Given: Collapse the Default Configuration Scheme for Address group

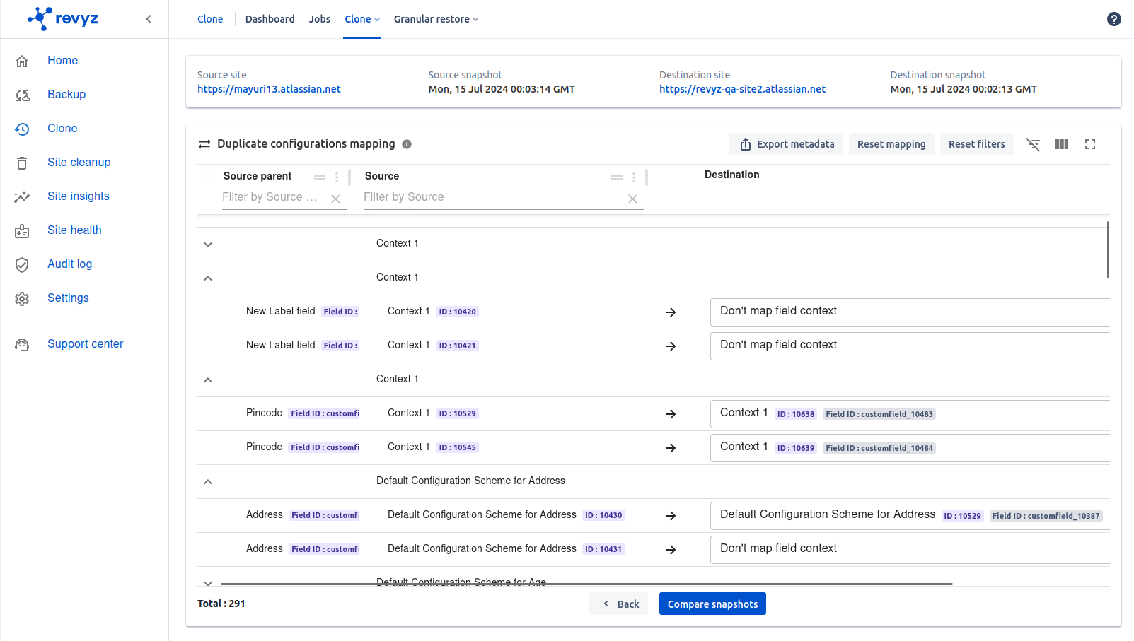Looking at the screenshot, I should [208, 482].
